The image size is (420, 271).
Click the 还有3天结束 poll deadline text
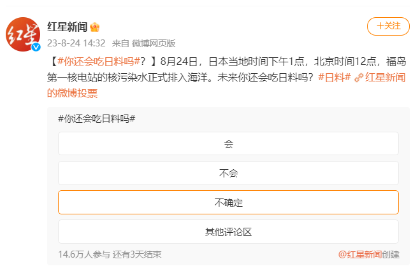(x=136, y=254)
